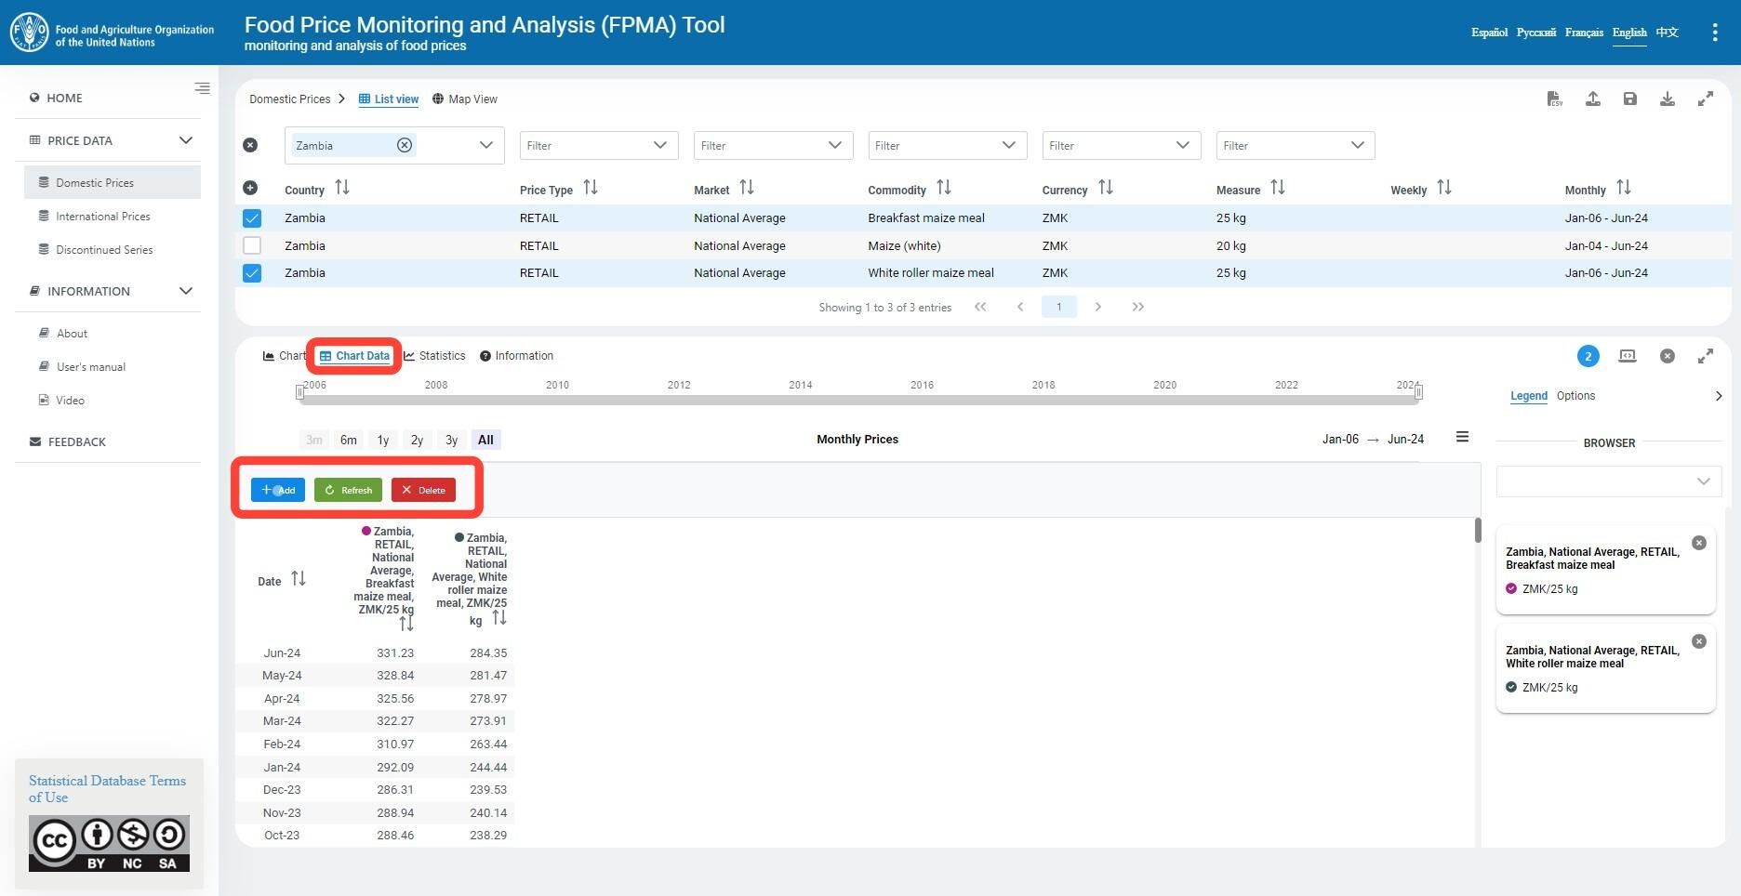
Task: Expand the Browser dropdown in the legend panel
Action: [1609, 481]
